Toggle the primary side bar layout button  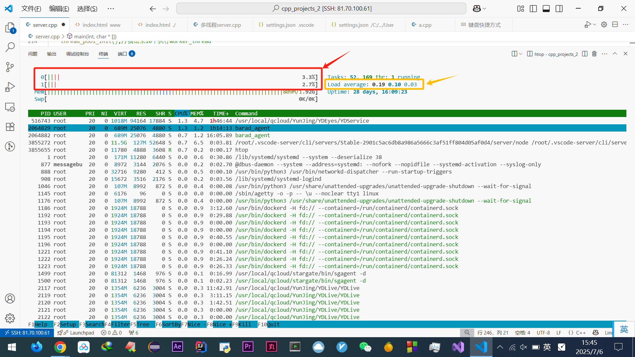tap(533, 9)
